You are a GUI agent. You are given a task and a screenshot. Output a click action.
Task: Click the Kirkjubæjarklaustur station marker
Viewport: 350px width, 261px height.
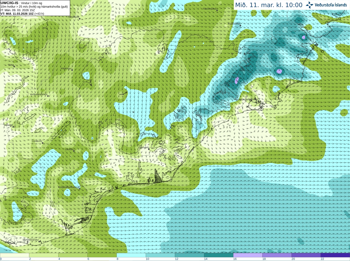click(79, 189)
